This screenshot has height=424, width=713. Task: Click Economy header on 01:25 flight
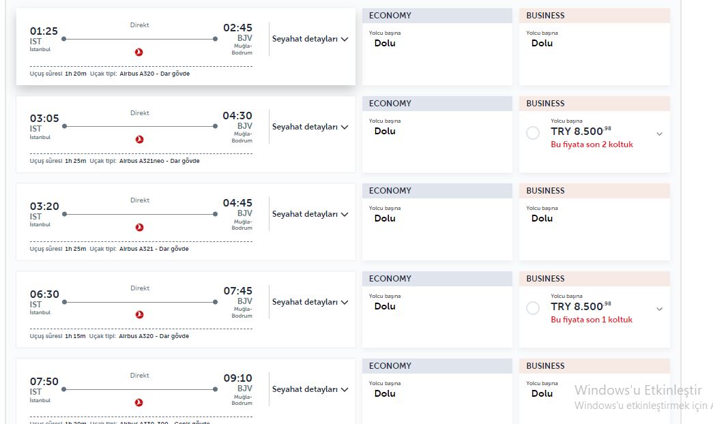pos(437,16)
